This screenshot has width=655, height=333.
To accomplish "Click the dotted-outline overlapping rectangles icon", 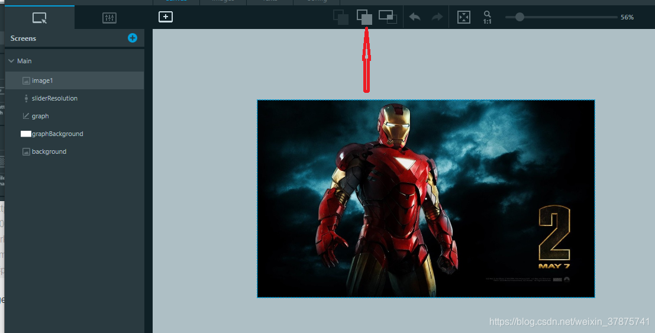I will click(x=388, y=17).
